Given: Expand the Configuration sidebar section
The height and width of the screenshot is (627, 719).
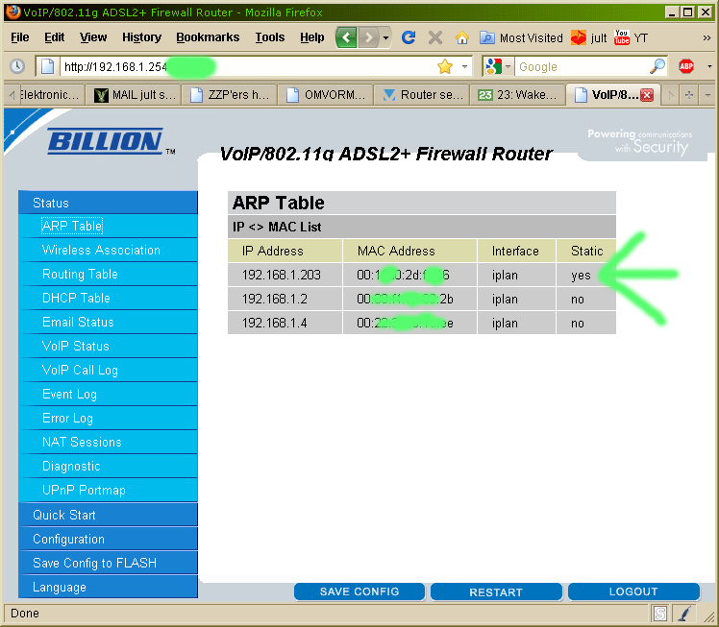Looking at the screenshot, I should point(68,539).
